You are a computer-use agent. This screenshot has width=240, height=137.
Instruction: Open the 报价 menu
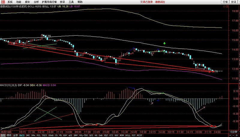coord(27,2)
